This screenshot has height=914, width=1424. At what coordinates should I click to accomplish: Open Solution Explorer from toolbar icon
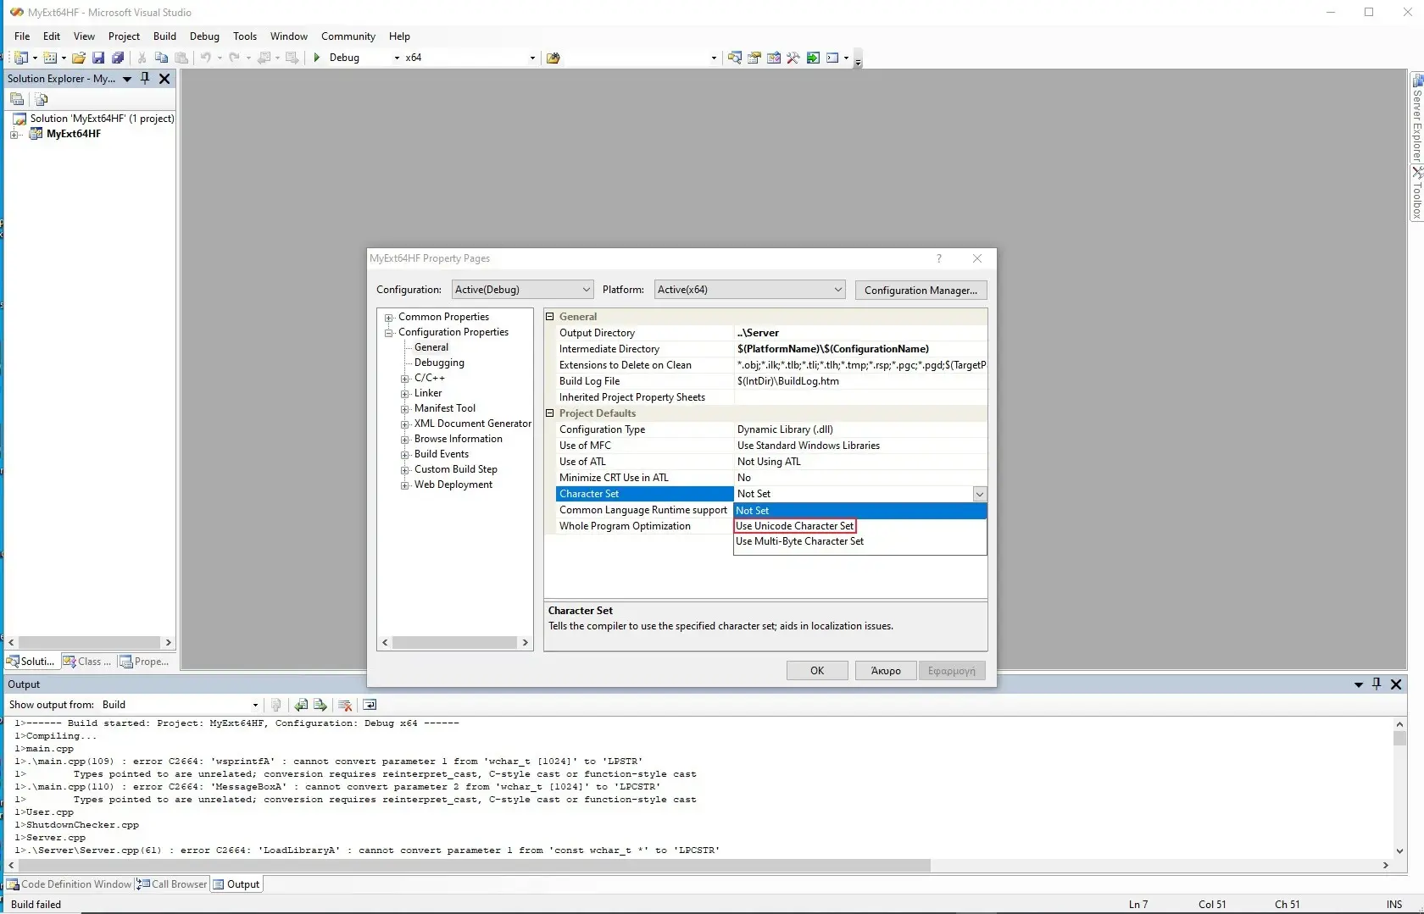point(735,58)
